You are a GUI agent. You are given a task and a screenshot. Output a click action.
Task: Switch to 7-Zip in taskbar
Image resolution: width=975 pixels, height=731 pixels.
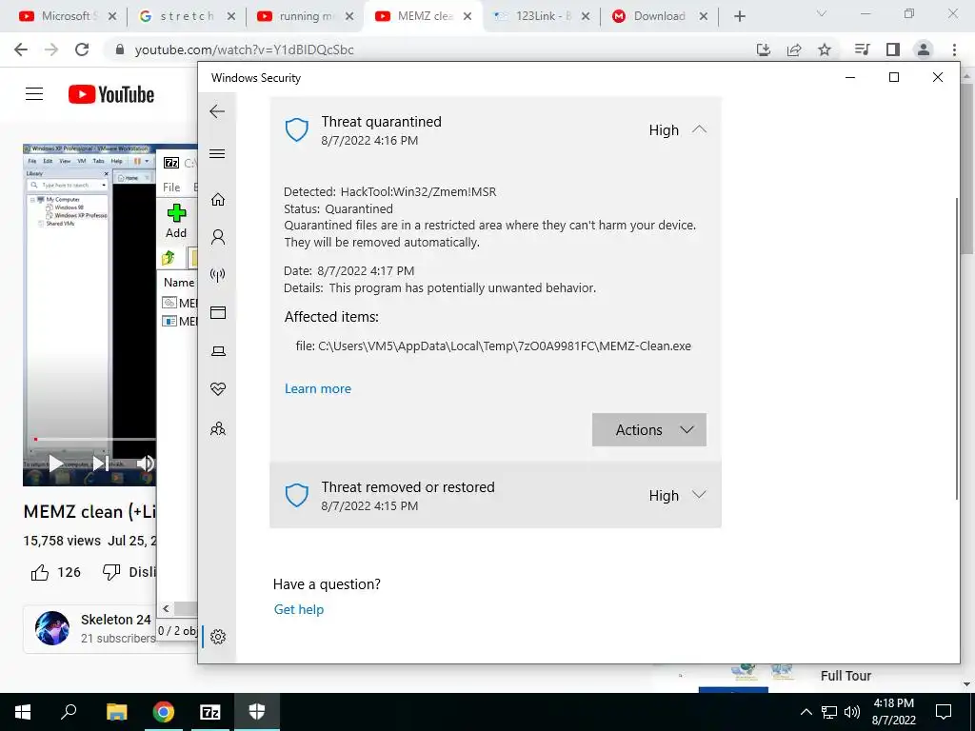(x=210, y=712)
